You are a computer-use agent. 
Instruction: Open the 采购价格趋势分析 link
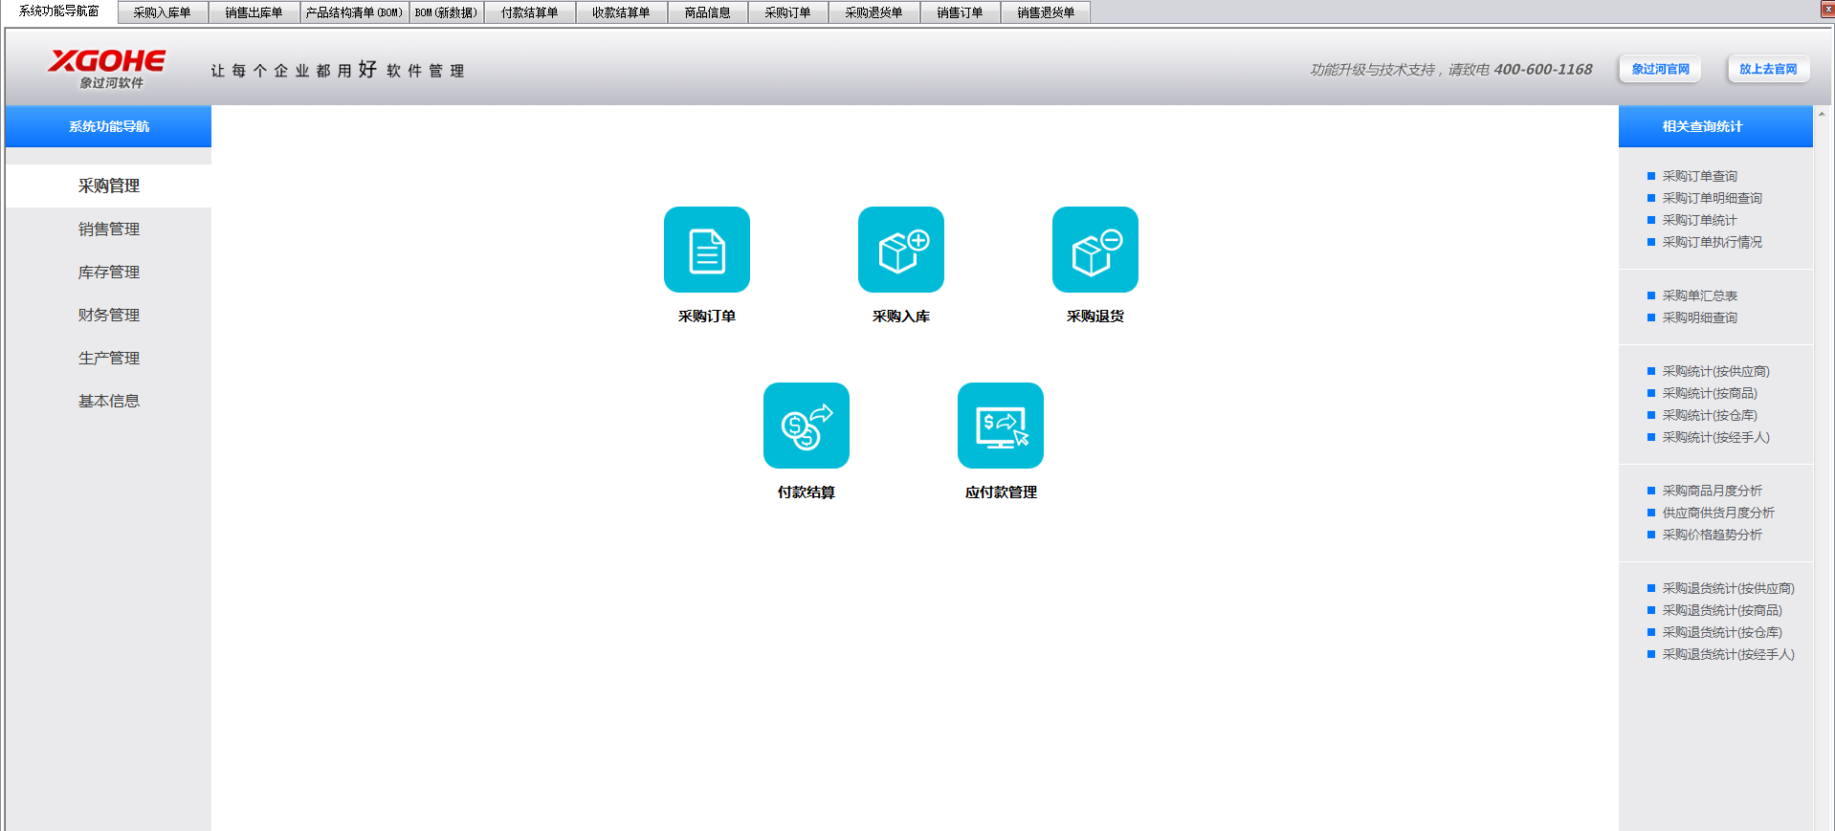pos(1712,535)
